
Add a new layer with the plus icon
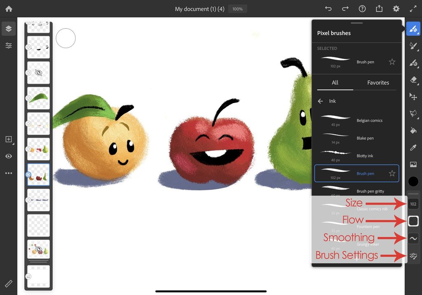click(x=9, y=139)
